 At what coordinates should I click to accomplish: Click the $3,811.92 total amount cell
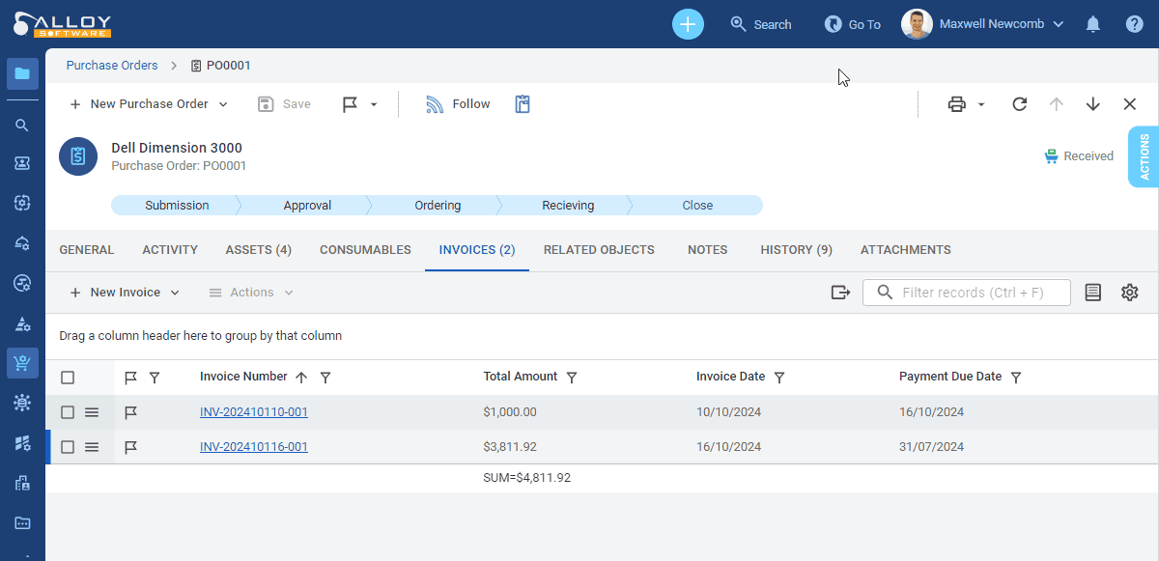[x=510, y=447]
